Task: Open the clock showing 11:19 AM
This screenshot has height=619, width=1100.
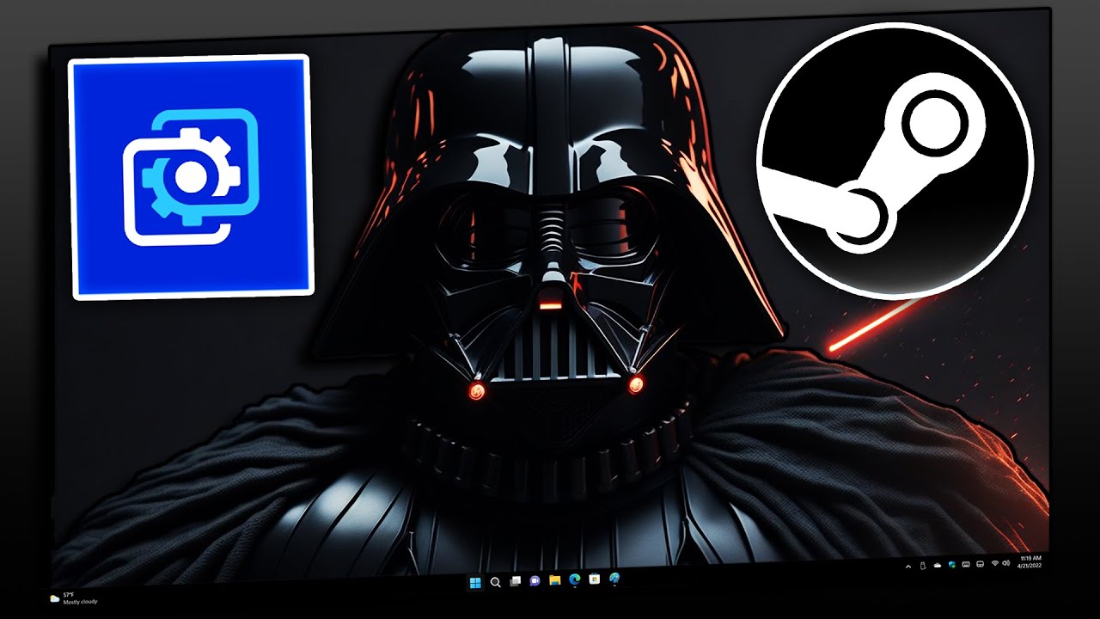Action: (x=1030, y=562)
